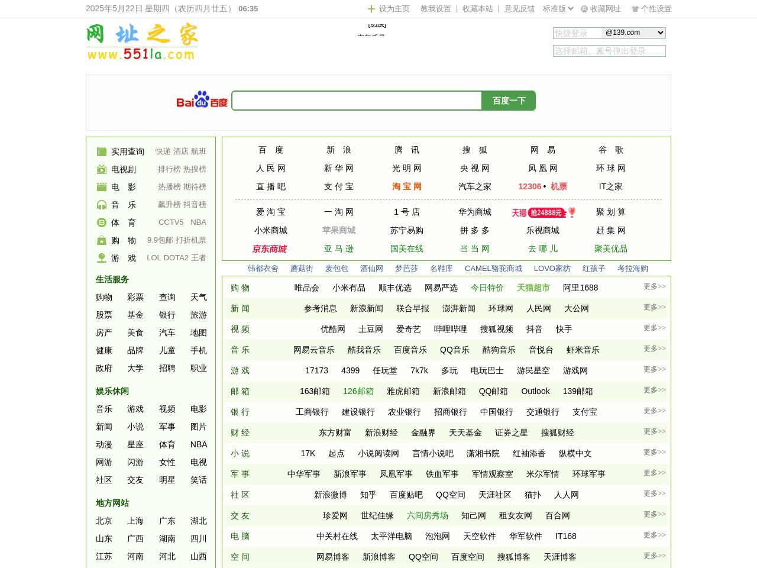Open the 社区 category heading
Screen dimensions: 757x568
[x=240, y=495]
